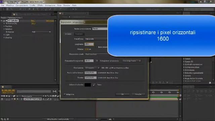Click the third icon at the timeline bottom left
215x121 pixels.
(x=8, y=119)
